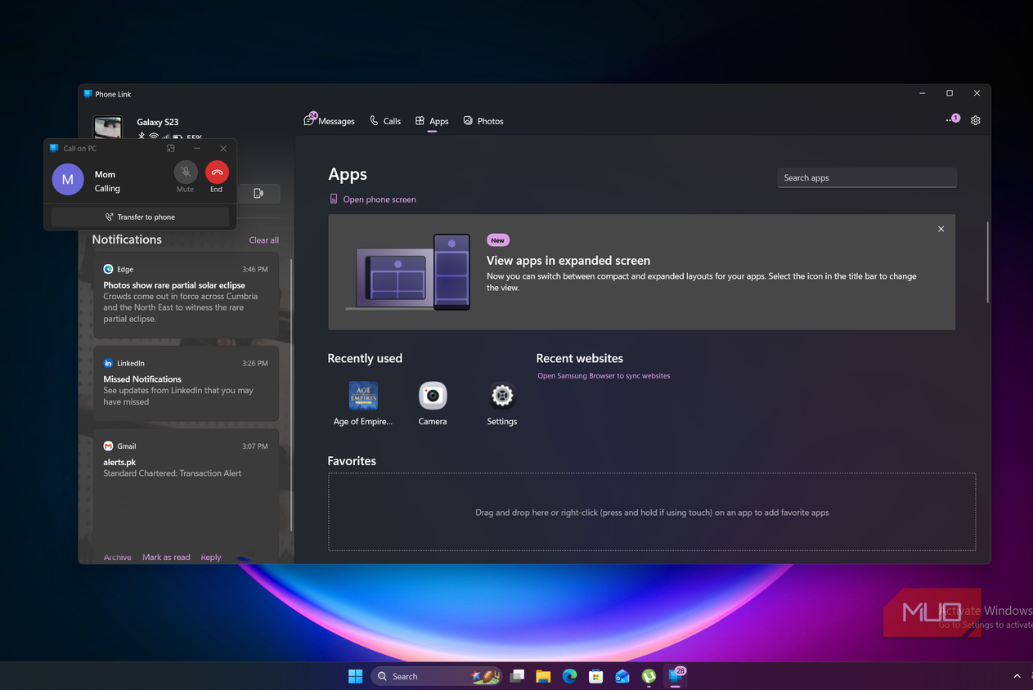1033x690 pixels.
Task: End the call with Mom
Action: coord(217,172)
